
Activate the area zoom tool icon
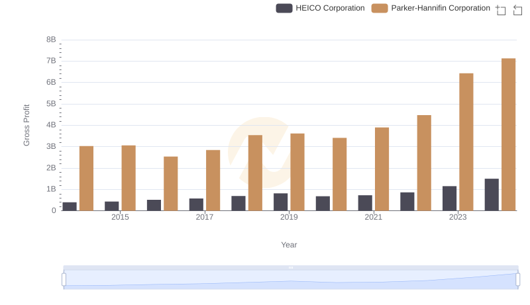[501, 10]
